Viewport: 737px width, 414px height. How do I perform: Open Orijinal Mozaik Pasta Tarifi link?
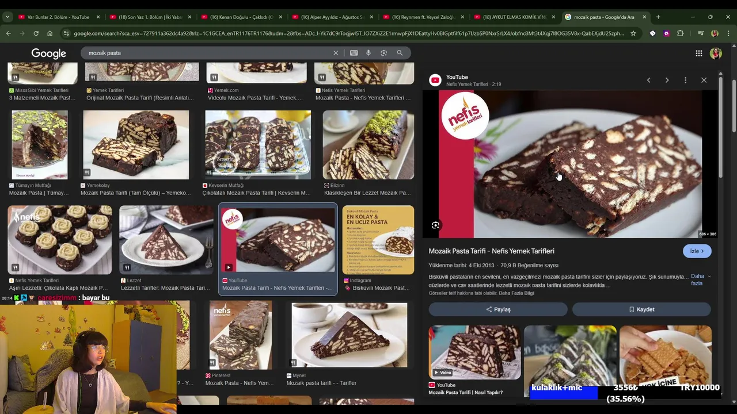[x=140, y=98]
